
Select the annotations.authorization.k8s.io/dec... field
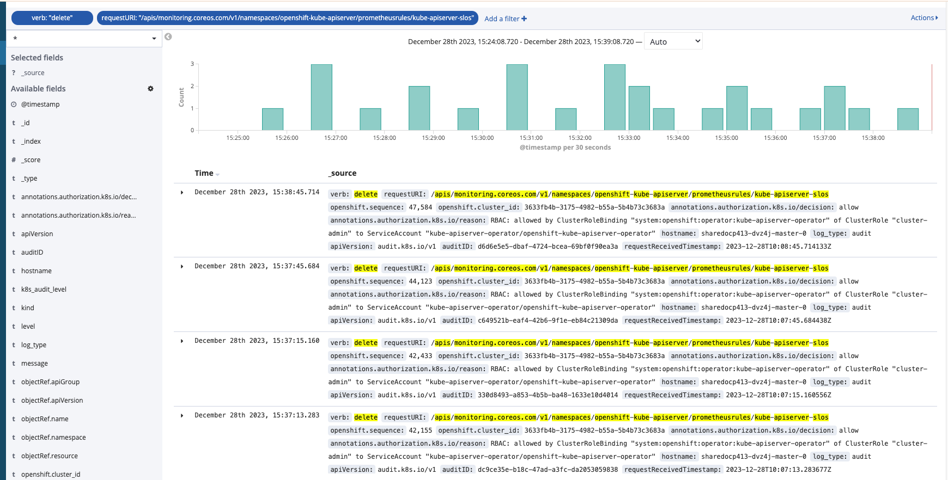[x=79, y=197]
